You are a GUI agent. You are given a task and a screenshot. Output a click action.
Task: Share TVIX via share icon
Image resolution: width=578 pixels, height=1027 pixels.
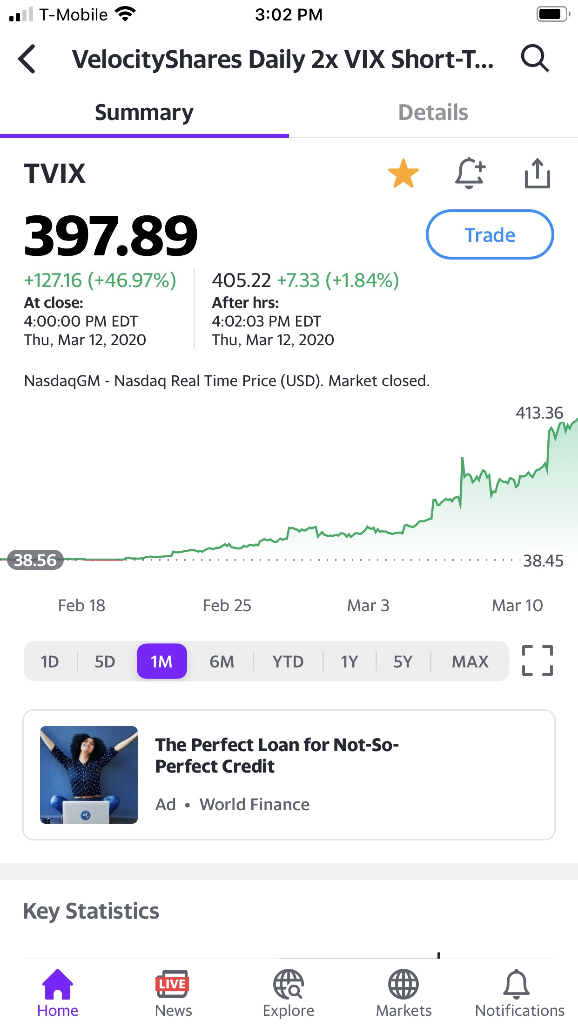tap(537, 173)
